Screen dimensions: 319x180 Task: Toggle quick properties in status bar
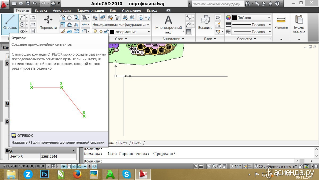(x=94, y=166)
